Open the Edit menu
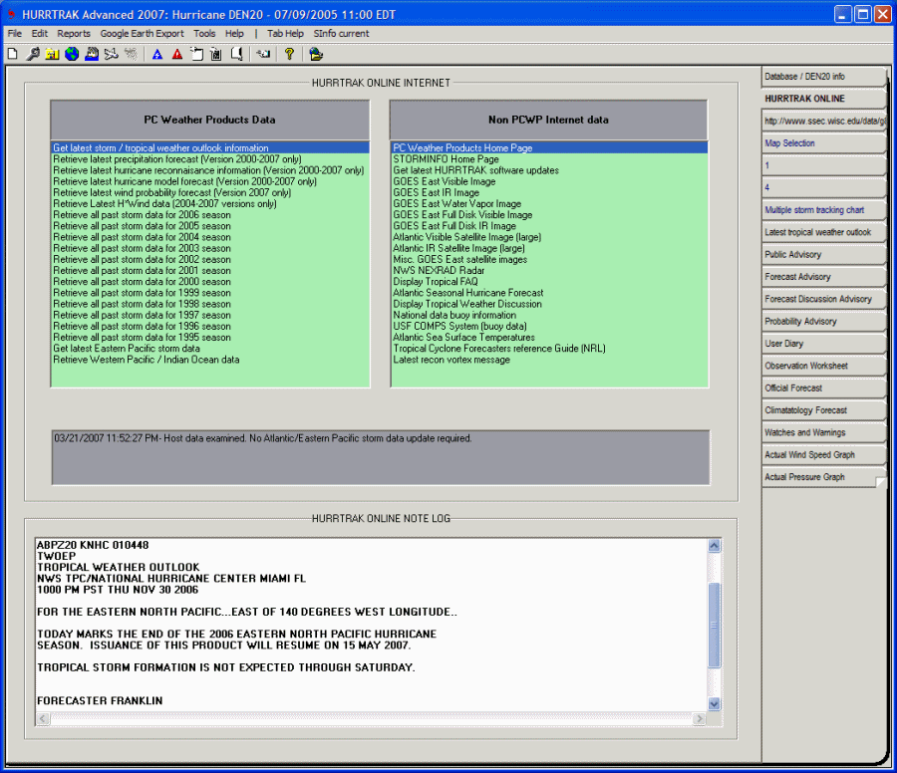897x773 pixels. coord(40,34)
